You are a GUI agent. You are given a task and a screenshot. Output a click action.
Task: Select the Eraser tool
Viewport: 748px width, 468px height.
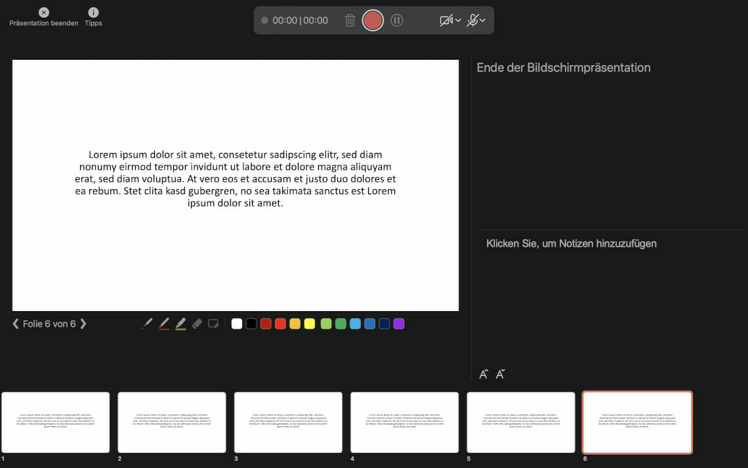[197, 323]
